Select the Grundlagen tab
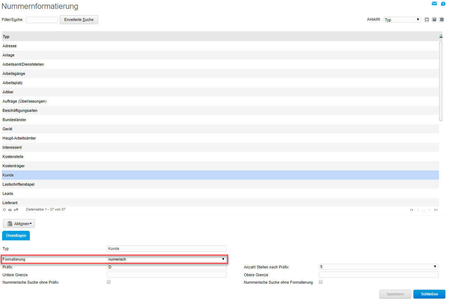This screenshot has width=450, height=300. pos(16,236)
